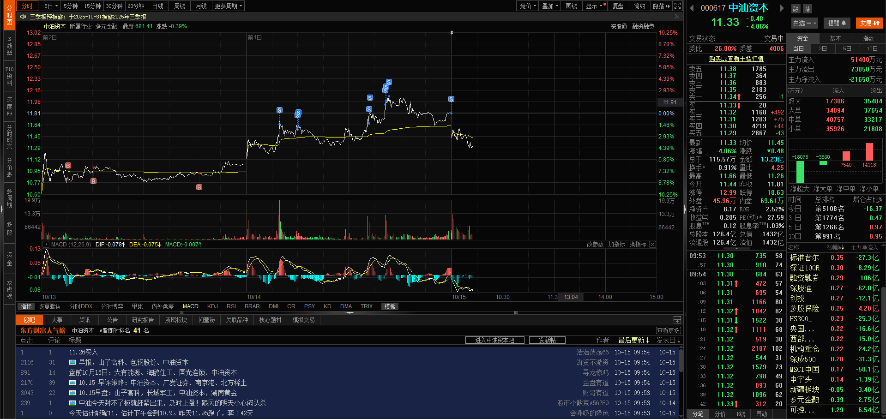Viewport: 886px width, 419px height.
Task: Switch chart to 15分钟 period
Action: tap(92, 6)
